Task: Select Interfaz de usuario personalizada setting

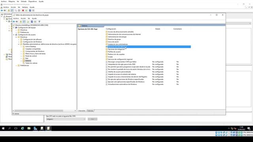Action: 119,72
